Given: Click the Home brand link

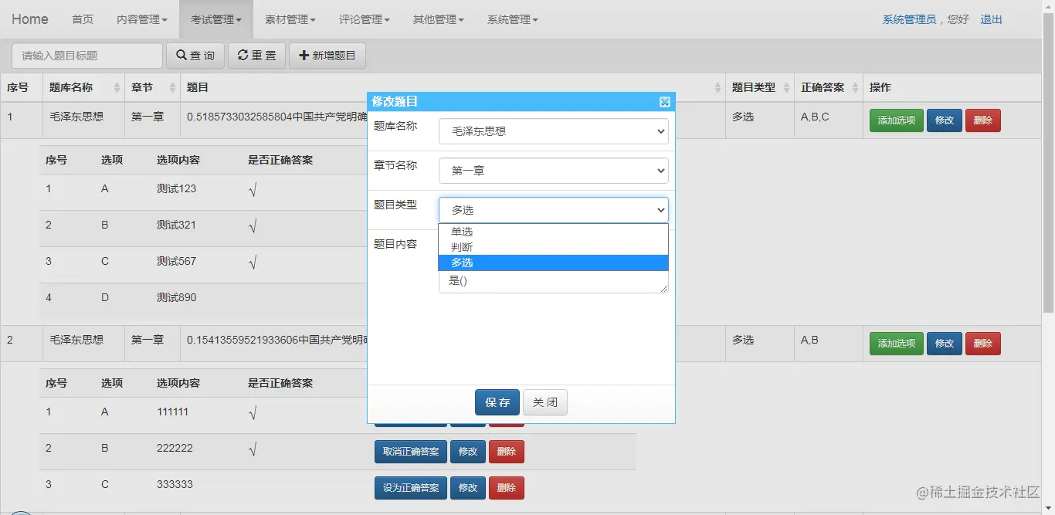Looking at the screenshot, I should point(30,19).
